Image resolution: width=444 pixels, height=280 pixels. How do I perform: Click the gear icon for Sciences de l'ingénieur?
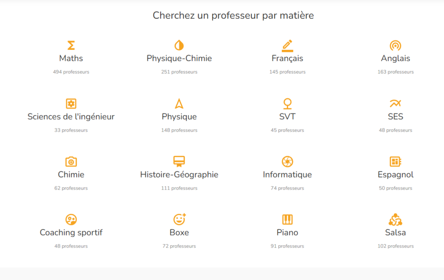click(x=71, y=104)
